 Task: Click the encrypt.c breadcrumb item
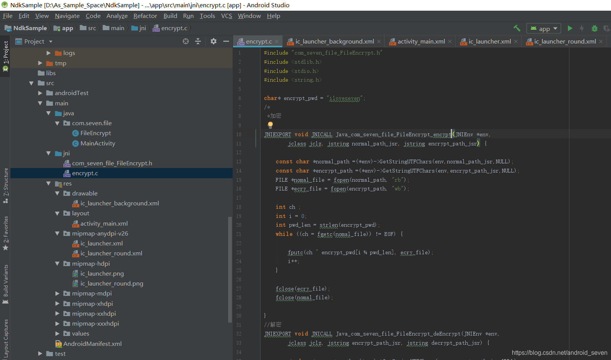[x=170, y=28]
